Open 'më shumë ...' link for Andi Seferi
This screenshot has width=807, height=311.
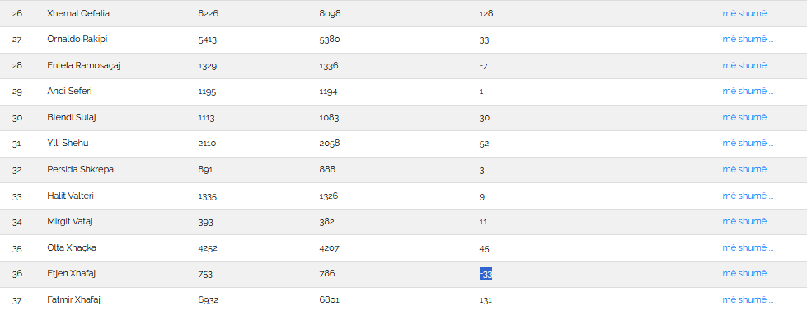tap(748, 91)
